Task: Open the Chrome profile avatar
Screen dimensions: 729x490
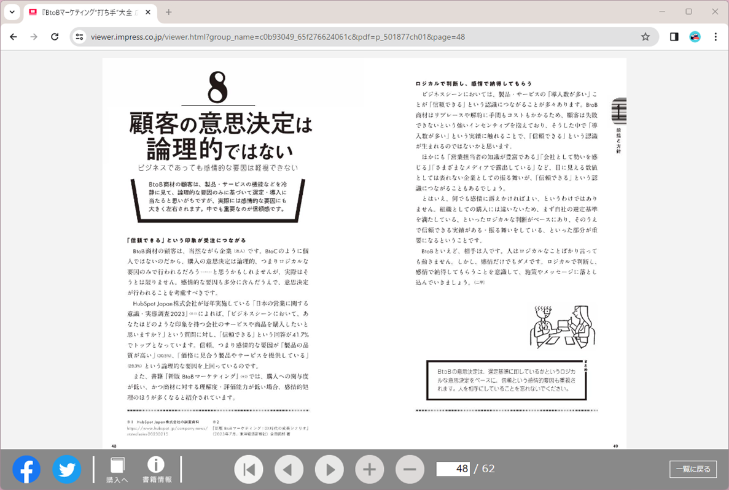Action: tap(694, 37)
